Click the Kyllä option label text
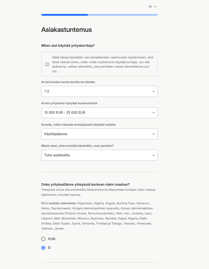The width and height of the screenshot is (209, 269). [x=52, y=239]
